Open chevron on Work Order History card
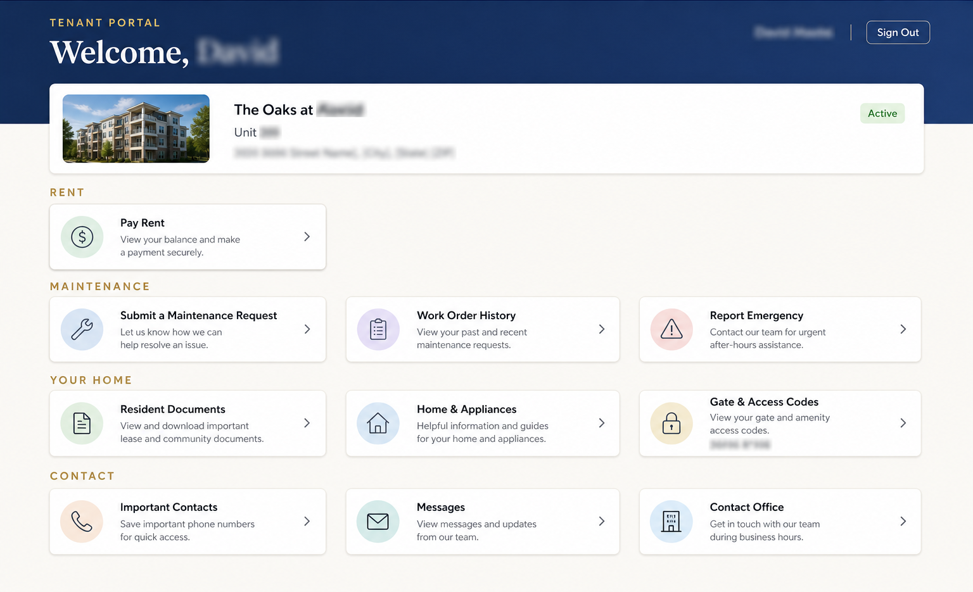Screen dimensions: 973x592 click(602, 329)
